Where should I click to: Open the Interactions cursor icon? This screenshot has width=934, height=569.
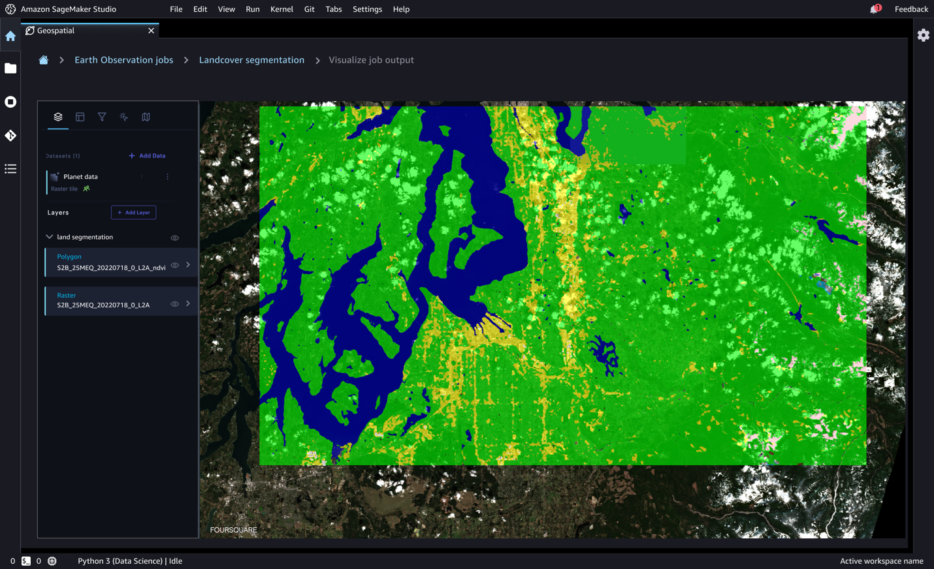[x=124, y=117]
